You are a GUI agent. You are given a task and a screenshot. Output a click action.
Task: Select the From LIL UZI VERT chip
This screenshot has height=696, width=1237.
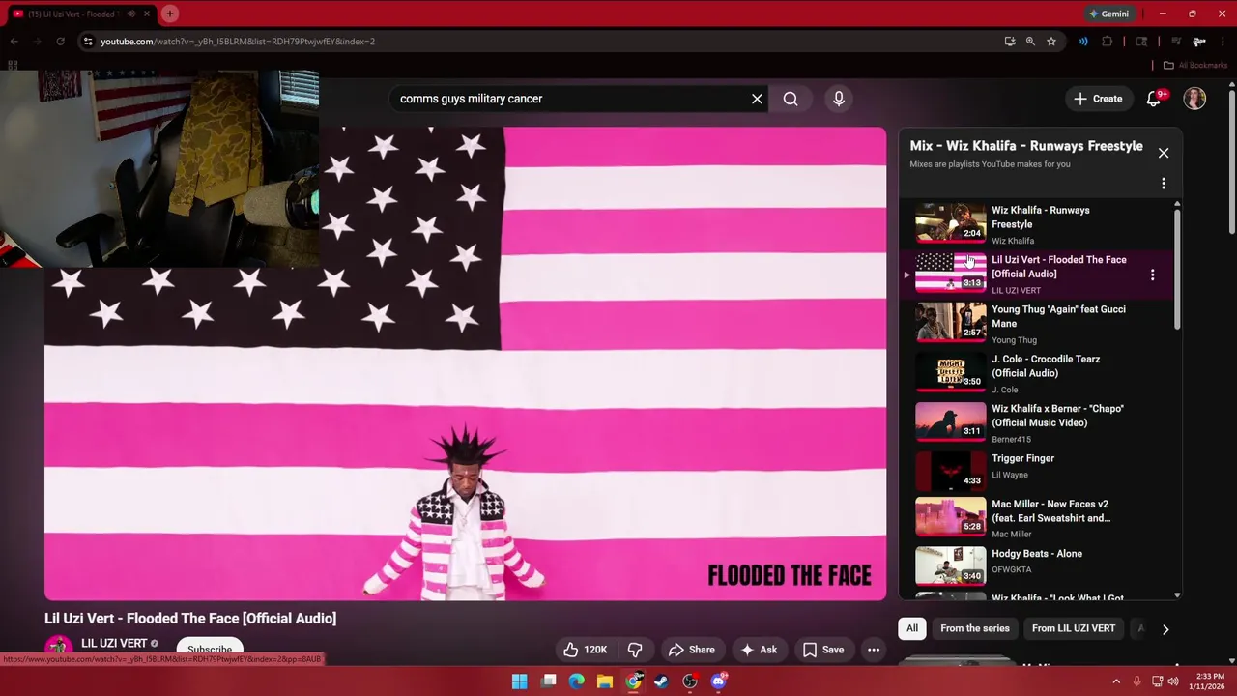[1073, 628]
